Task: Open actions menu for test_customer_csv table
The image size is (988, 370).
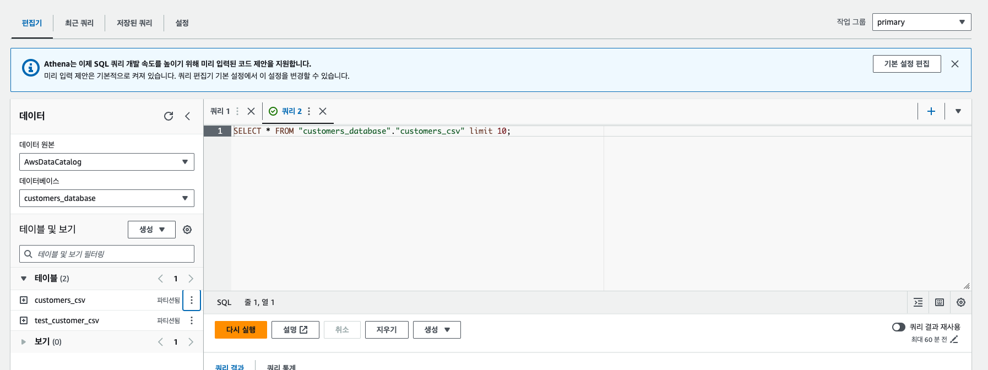Action: click(x=192, y=320)
